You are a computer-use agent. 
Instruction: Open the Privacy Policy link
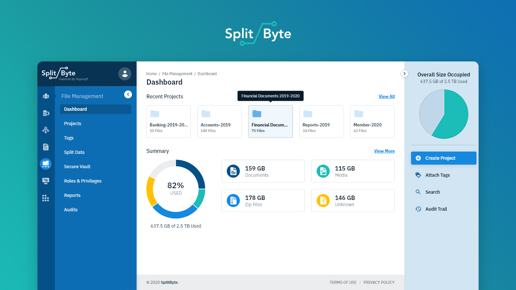pyautogui.click(x=379, y=282)
